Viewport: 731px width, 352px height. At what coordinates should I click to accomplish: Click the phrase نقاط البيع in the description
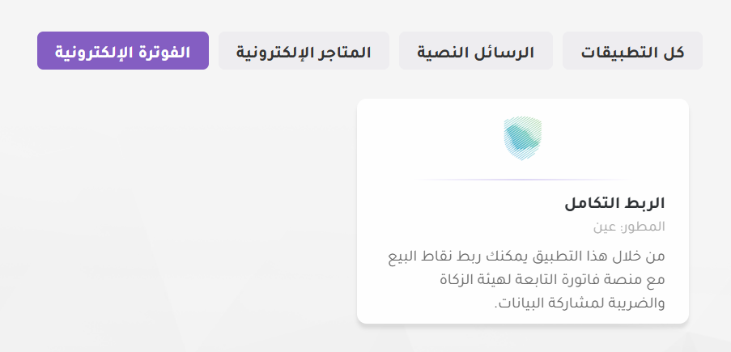[418, 257]
